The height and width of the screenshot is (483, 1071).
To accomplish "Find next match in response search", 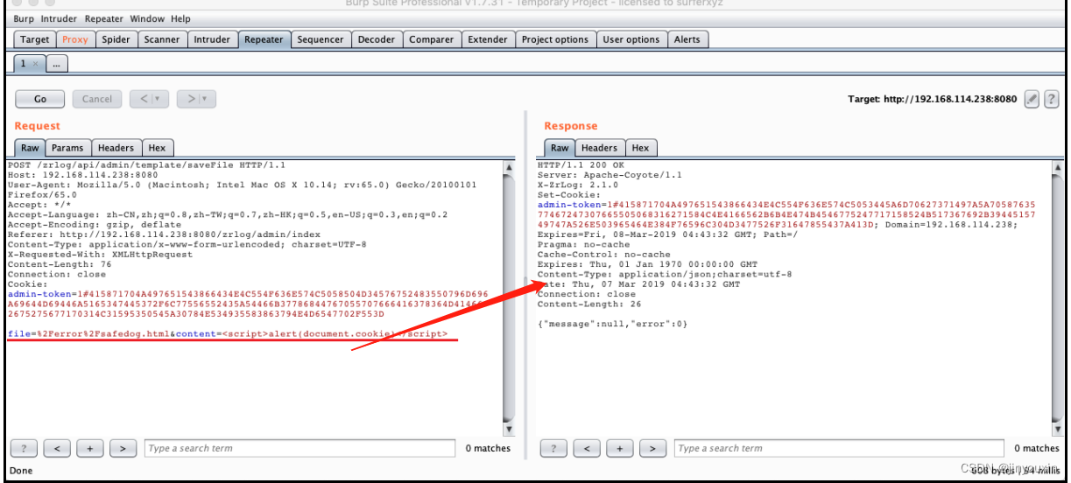I will [653, 448].
